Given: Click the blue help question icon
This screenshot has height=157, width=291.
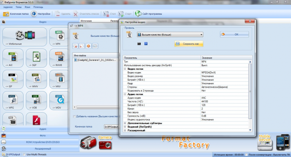Looking at the screenshot, I should (x=146, y=44).
